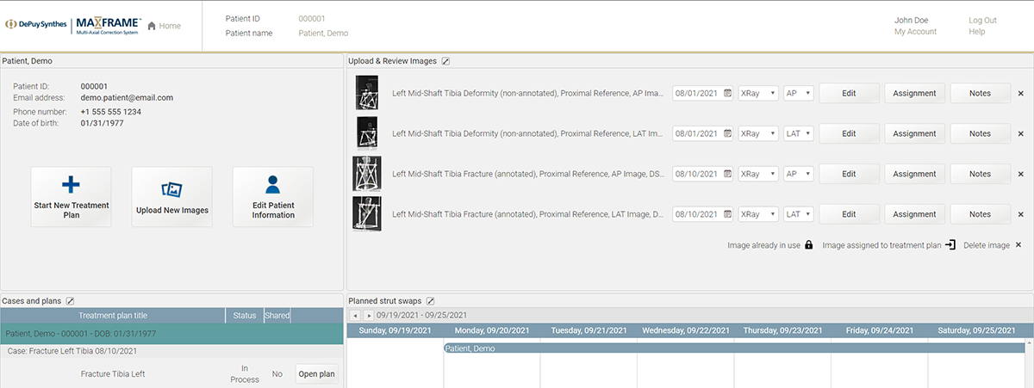Click edit icon next to Planned strut swaps

tap(431, 301)
